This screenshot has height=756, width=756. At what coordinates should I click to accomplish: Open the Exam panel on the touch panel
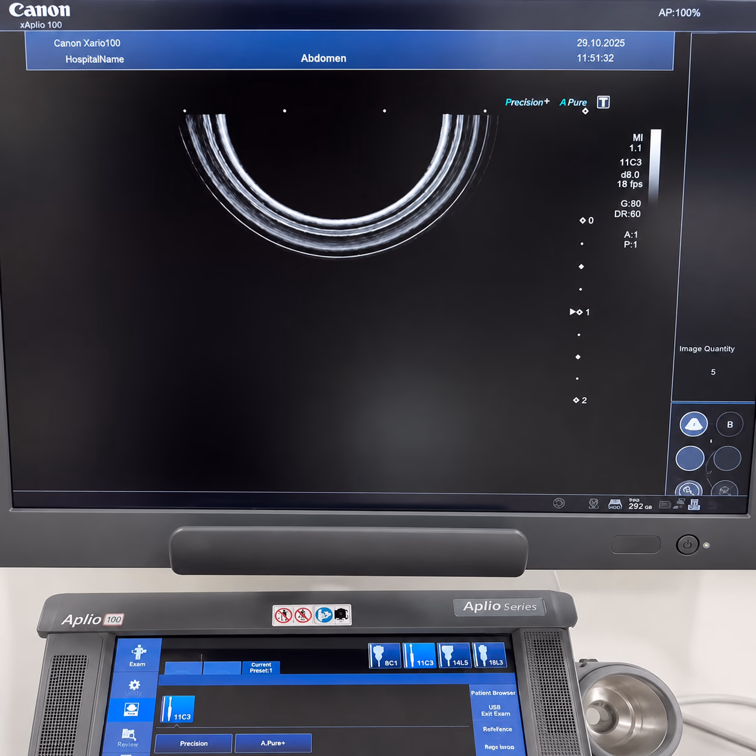coord(138,655)
